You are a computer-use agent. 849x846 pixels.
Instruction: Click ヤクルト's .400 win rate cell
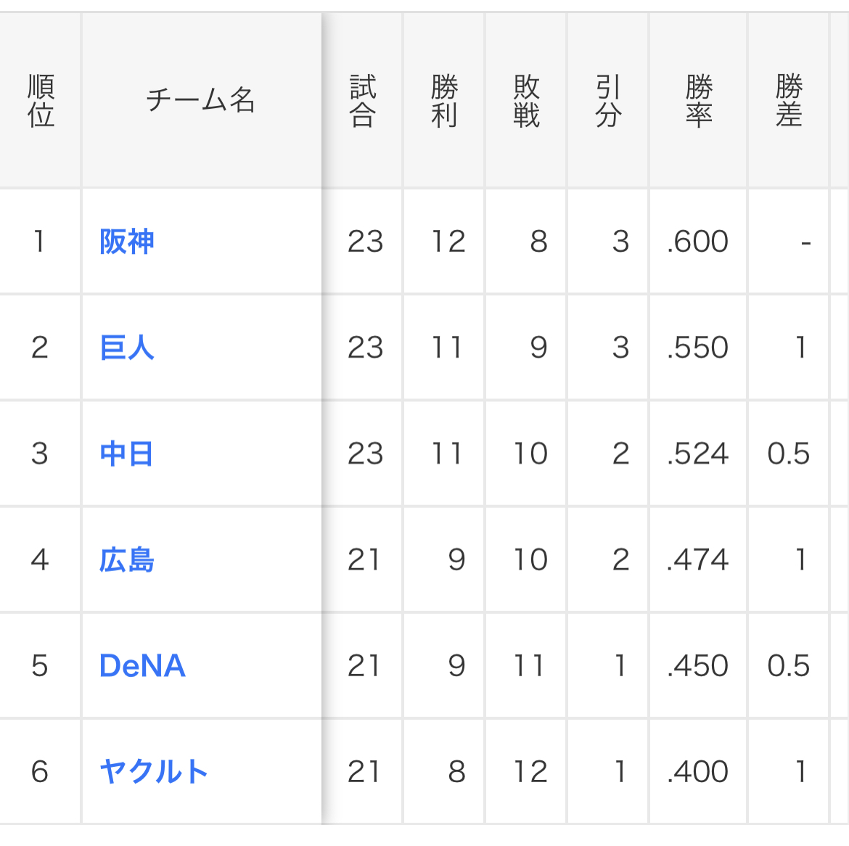[x=698, y=771]
